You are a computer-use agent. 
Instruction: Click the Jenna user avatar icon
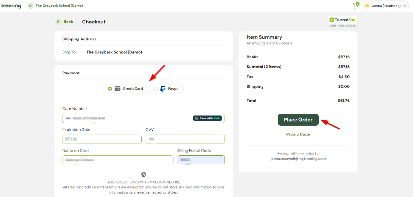point(367,6)
